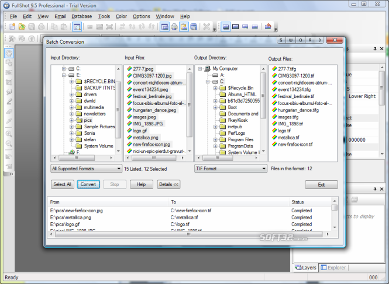Viewport: 389px width, 284px height.
Task: Open the Color menu
Action: pos(121,16)
